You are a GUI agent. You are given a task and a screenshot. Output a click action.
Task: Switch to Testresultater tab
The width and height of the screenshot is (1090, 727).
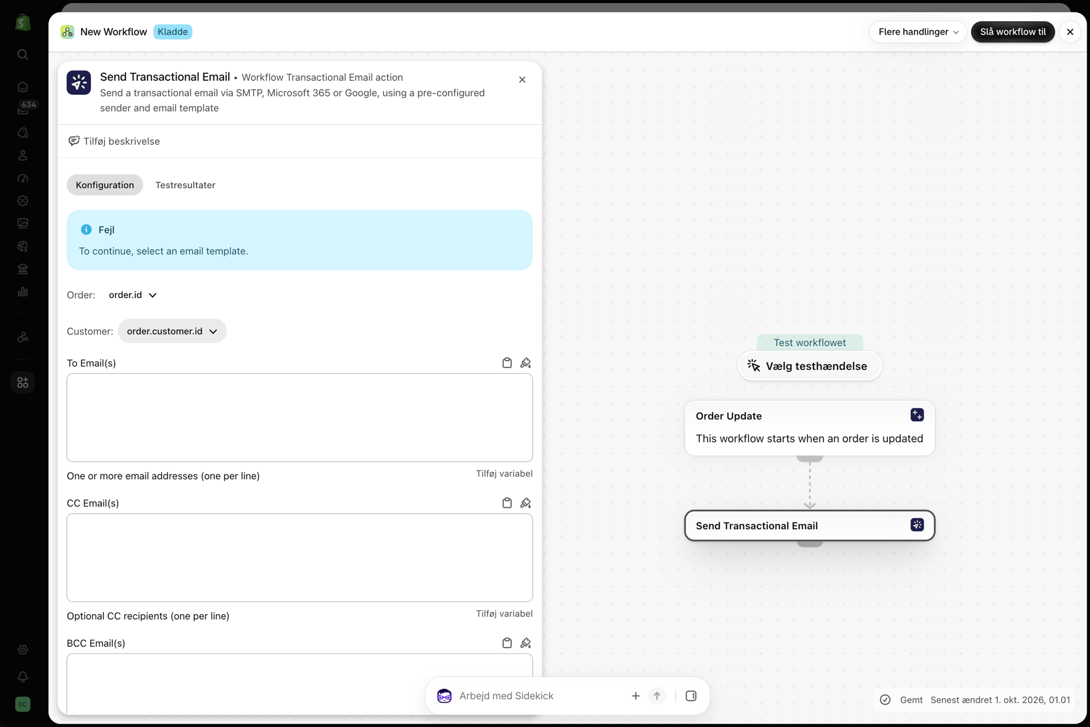click(186, 185)
